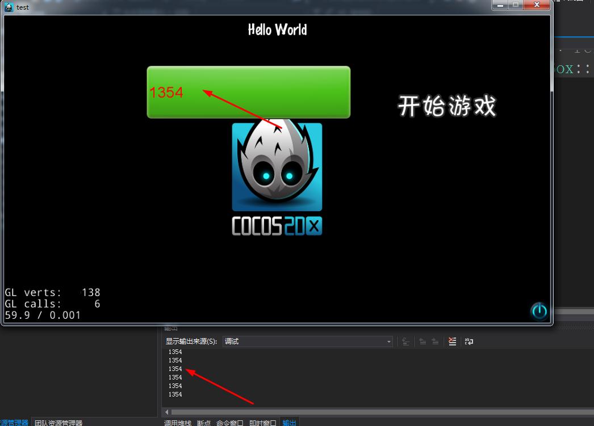Click the test window cocos title icon
The width and height of the screenshot is (594, 426).
[9, 7]
